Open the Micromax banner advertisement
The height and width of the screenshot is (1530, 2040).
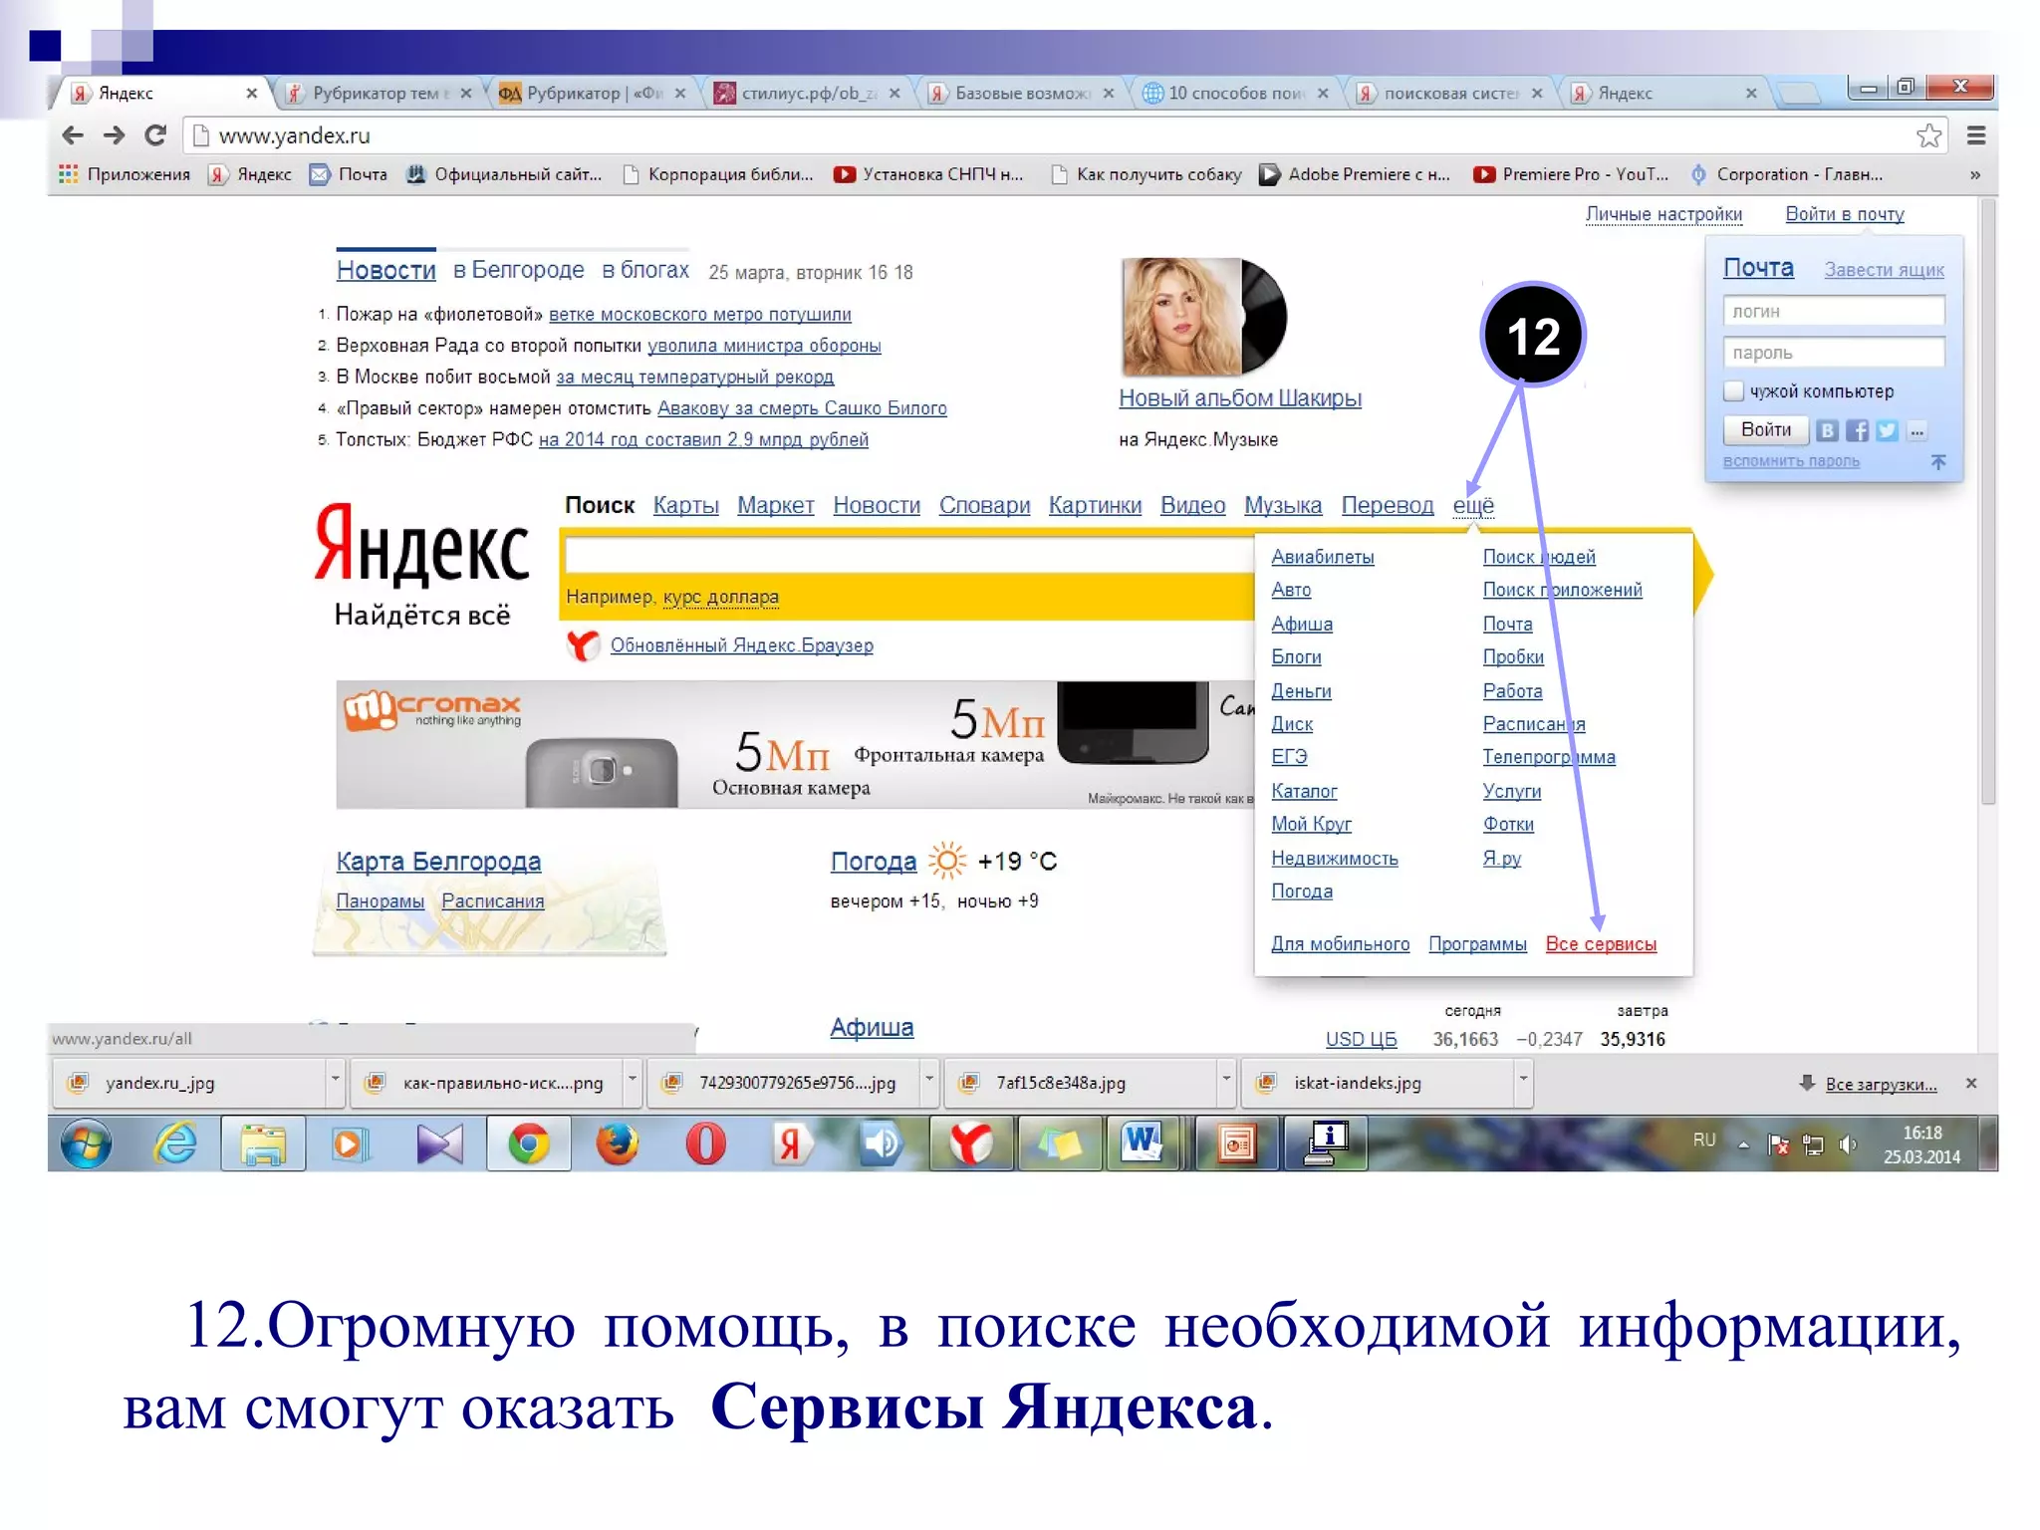[x=795, y=744]
